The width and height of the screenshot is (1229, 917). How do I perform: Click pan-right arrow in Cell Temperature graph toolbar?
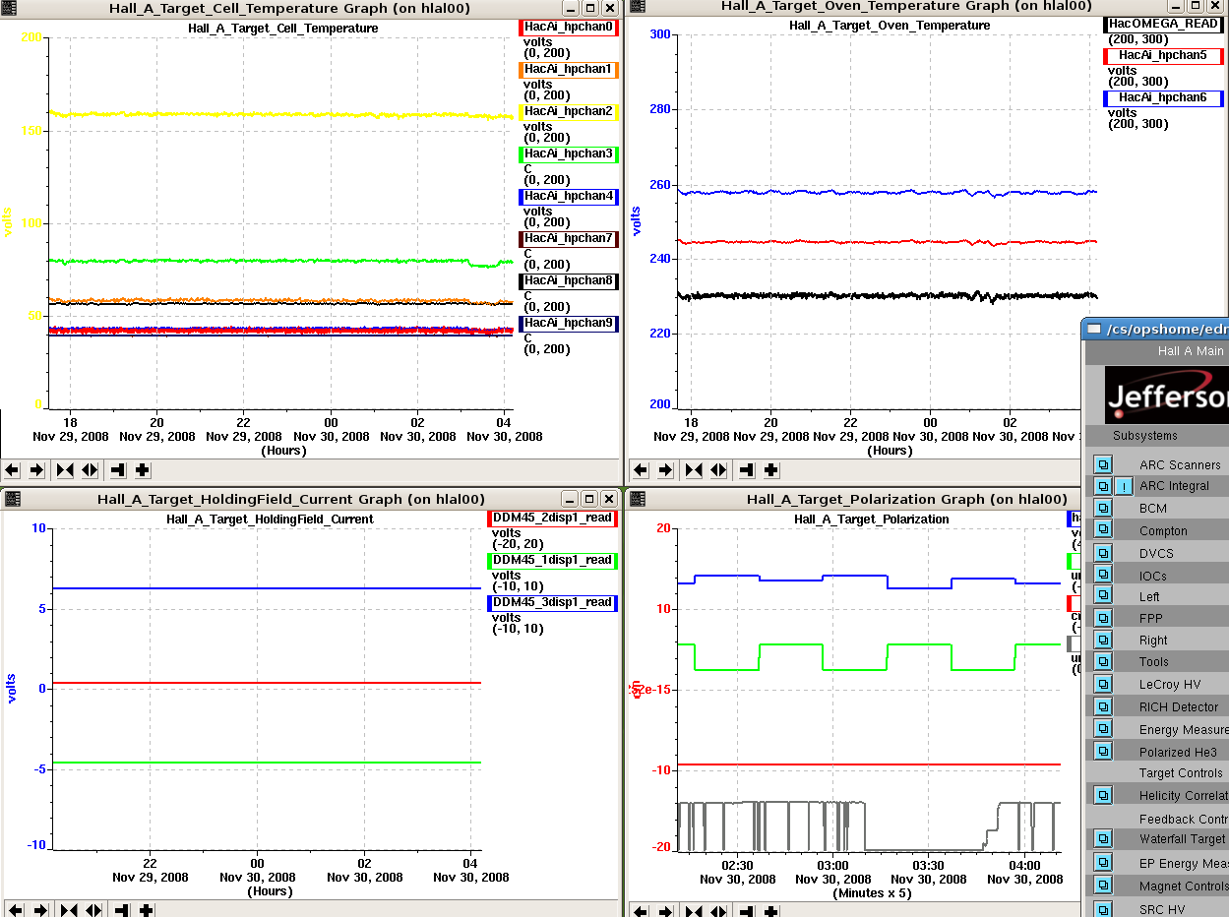tap(36, 470)
